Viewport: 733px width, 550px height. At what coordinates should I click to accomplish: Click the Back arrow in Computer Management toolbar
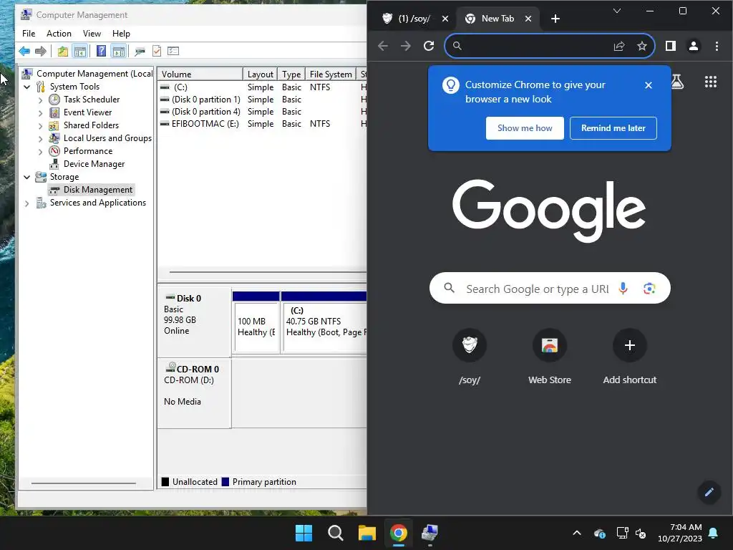24,51
